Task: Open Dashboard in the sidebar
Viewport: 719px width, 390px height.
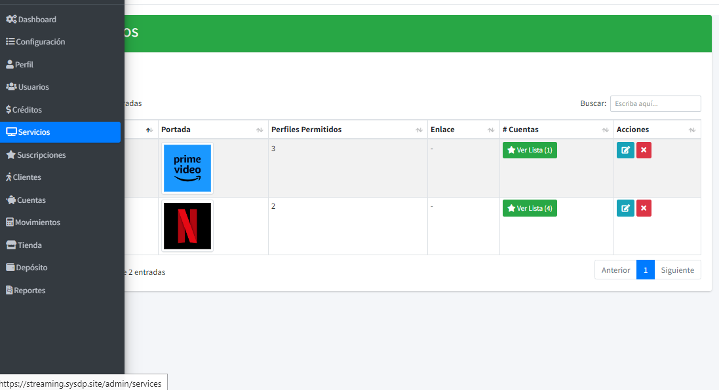Action: [60, 19]
